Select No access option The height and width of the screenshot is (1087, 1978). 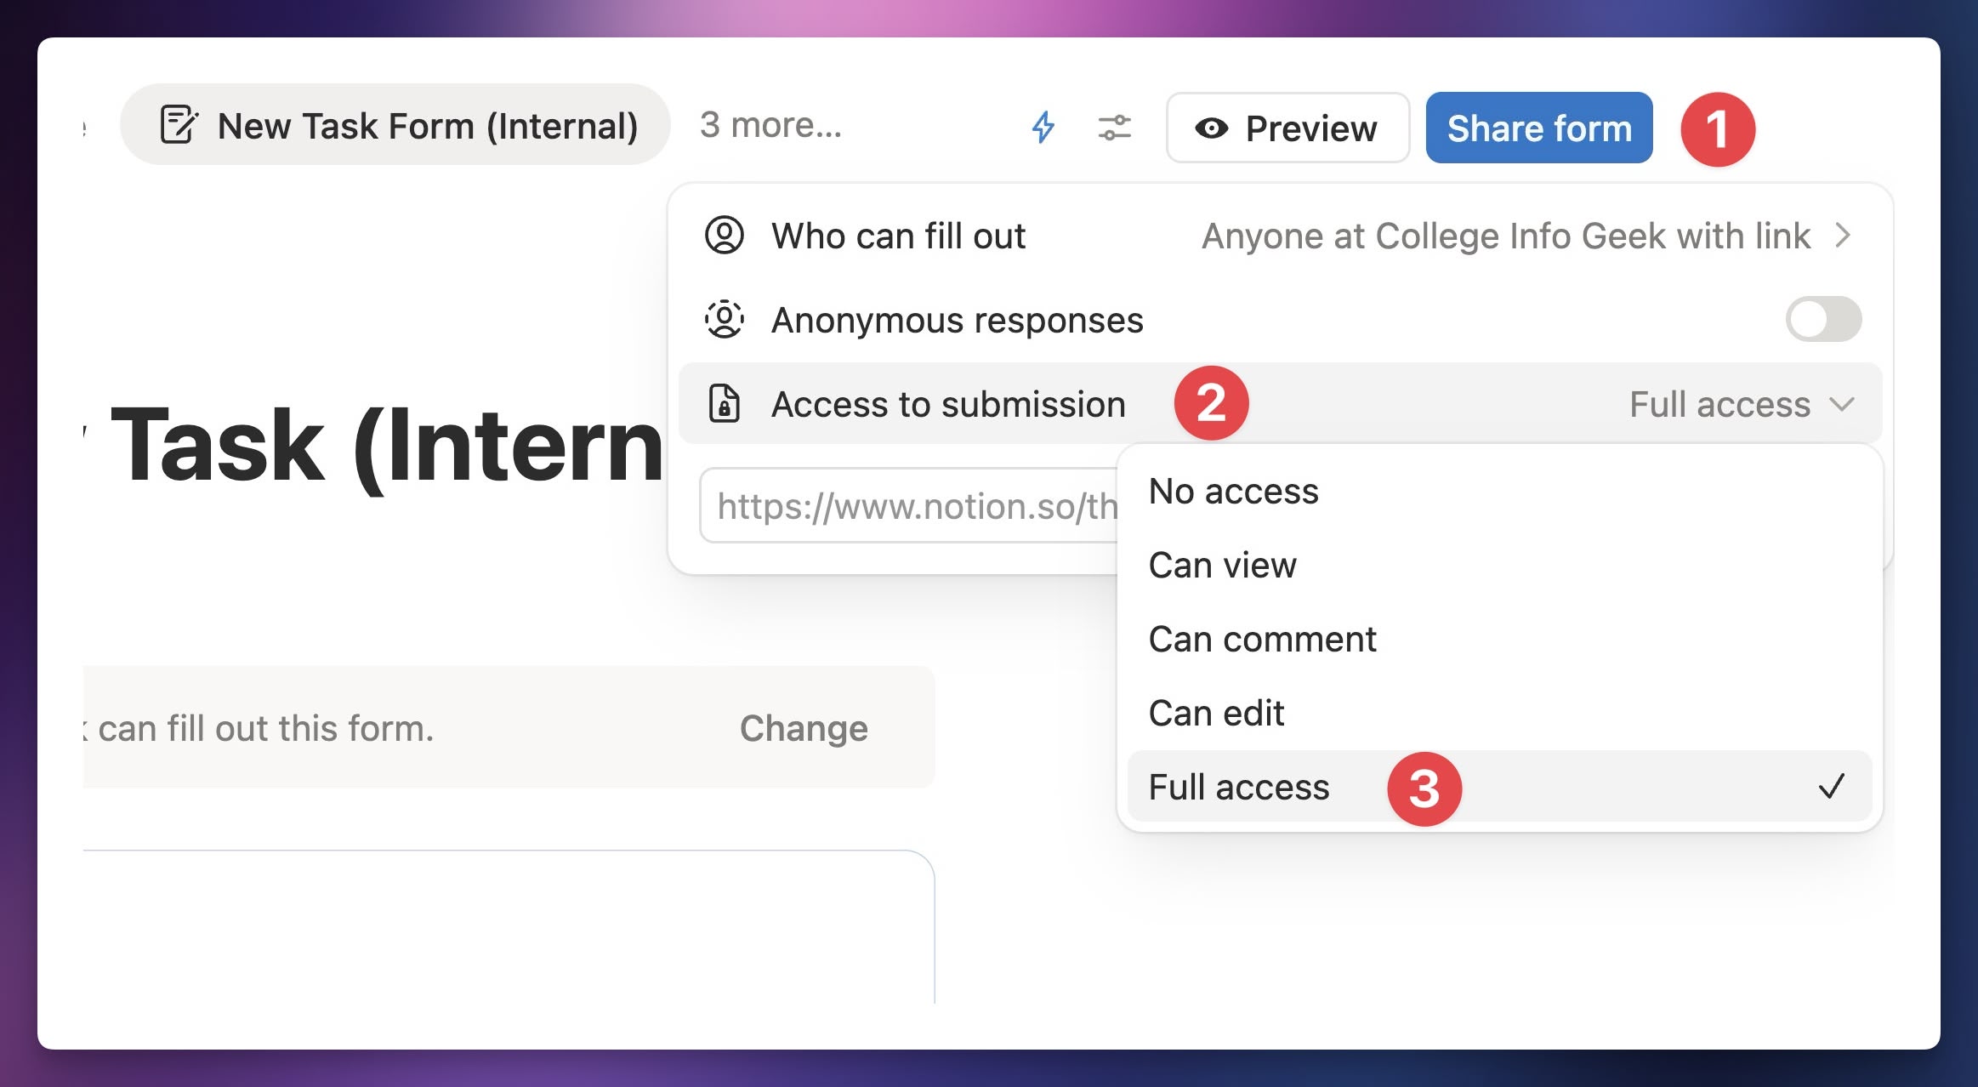pos(1233,492)
